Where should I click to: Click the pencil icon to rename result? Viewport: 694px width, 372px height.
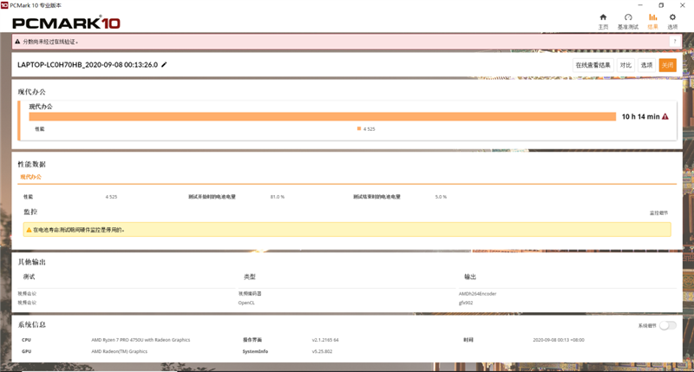164,64
